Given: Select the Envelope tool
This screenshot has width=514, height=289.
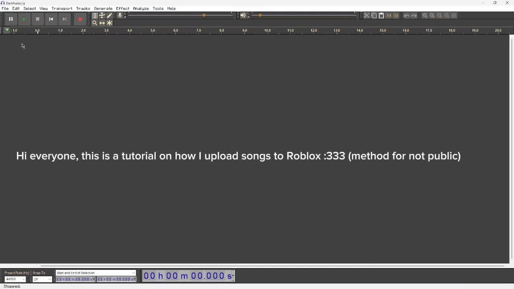Looking at the screenshot, I should tap(102, 15).
